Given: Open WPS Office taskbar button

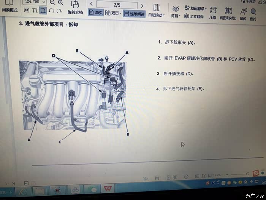Looking at the screenshot, I should click(108, 189).
